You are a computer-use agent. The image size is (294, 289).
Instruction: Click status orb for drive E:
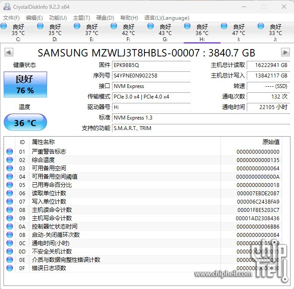pos(77,26)
